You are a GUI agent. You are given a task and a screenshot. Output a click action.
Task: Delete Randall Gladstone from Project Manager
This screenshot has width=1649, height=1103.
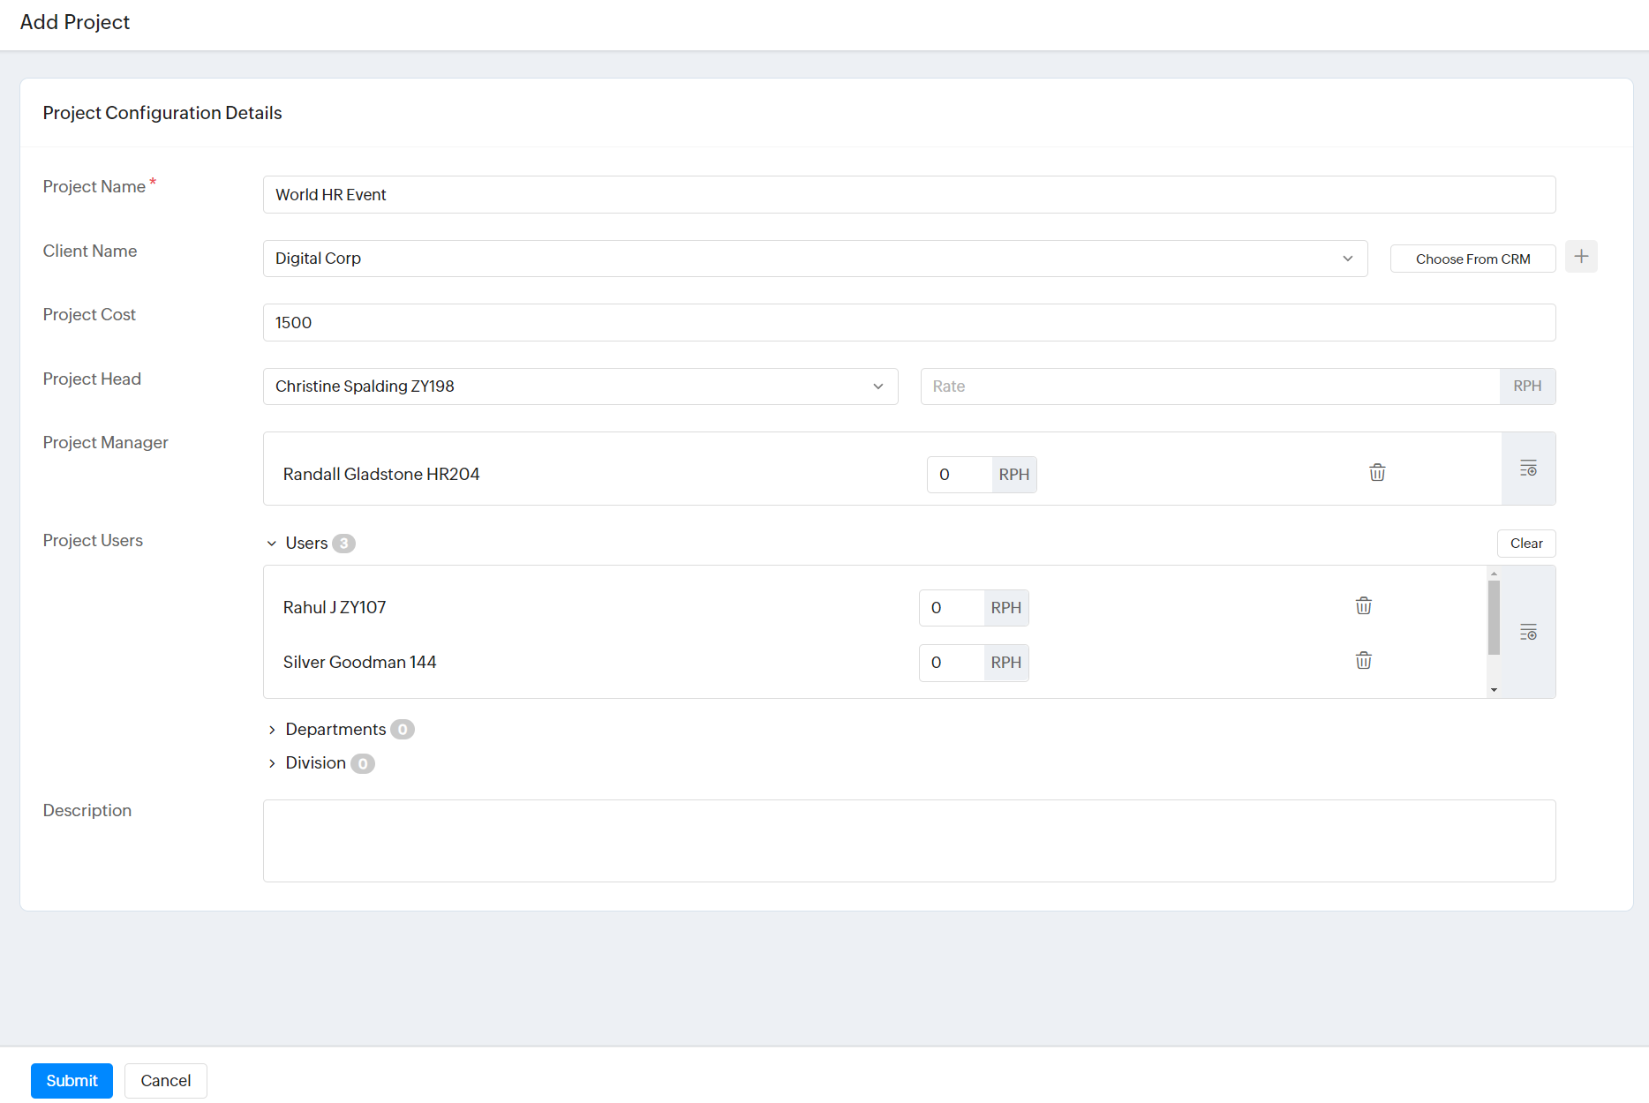point(1377,473)
